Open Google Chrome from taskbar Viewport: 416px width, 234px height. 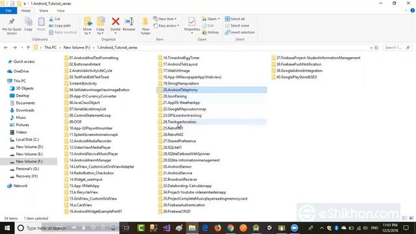point(231,228)
